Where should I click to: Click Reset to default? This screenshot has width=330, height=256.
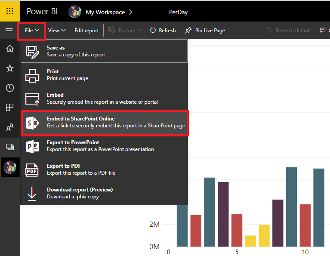(289, 31)
